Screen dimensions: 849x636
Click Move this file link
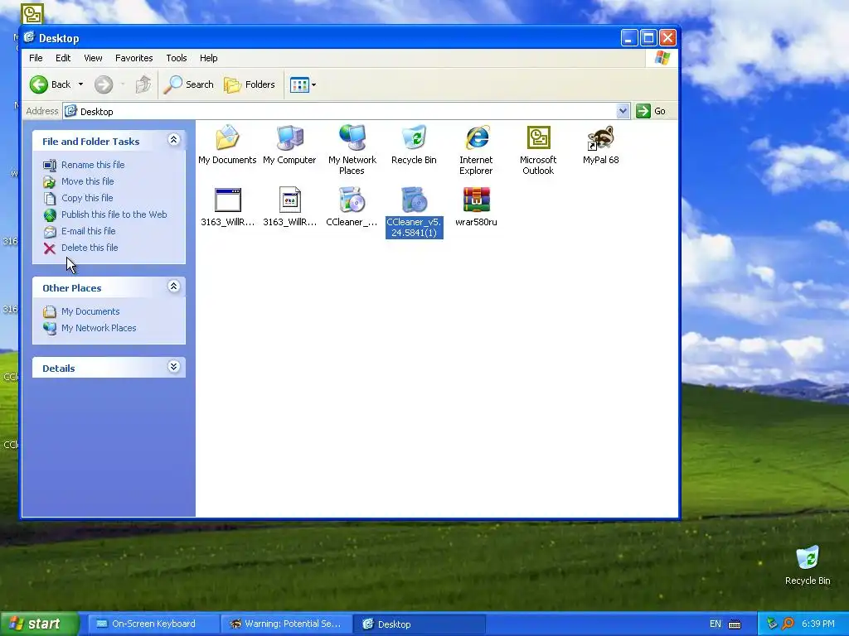(87, 181)
